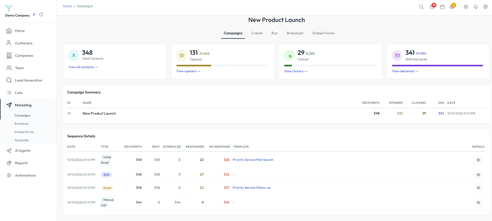Screen dimensions: 492x221
Task: Show notifications with the bell icon
Action: pos(476,7)
